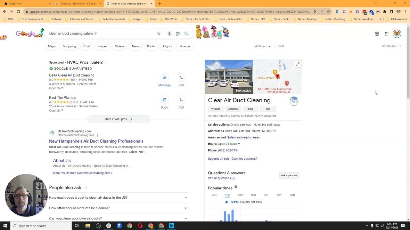Expand the map in knowledge panel
This screenshot has height=230, width=410.
click(x=298, y=64)
